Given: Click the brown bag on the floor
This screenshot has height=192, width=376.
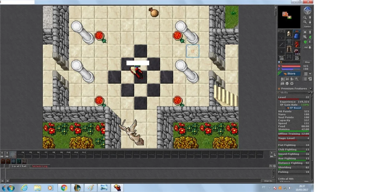Looking at the screenshot, I should [154, 12].
